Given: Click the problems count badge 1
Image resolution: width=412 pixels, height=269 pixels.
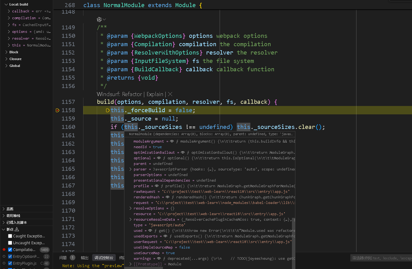Looking at the screenshot, I should 72,258.
